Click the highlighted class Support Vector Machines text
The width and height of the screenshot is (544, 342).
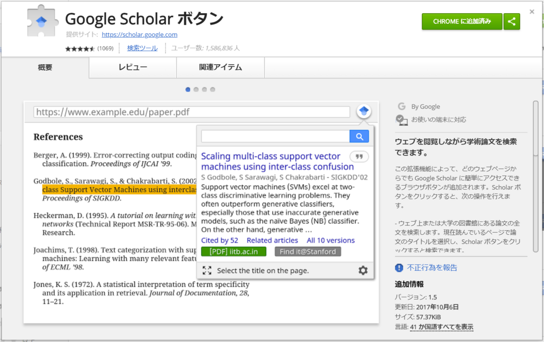(x=120, y=190)
